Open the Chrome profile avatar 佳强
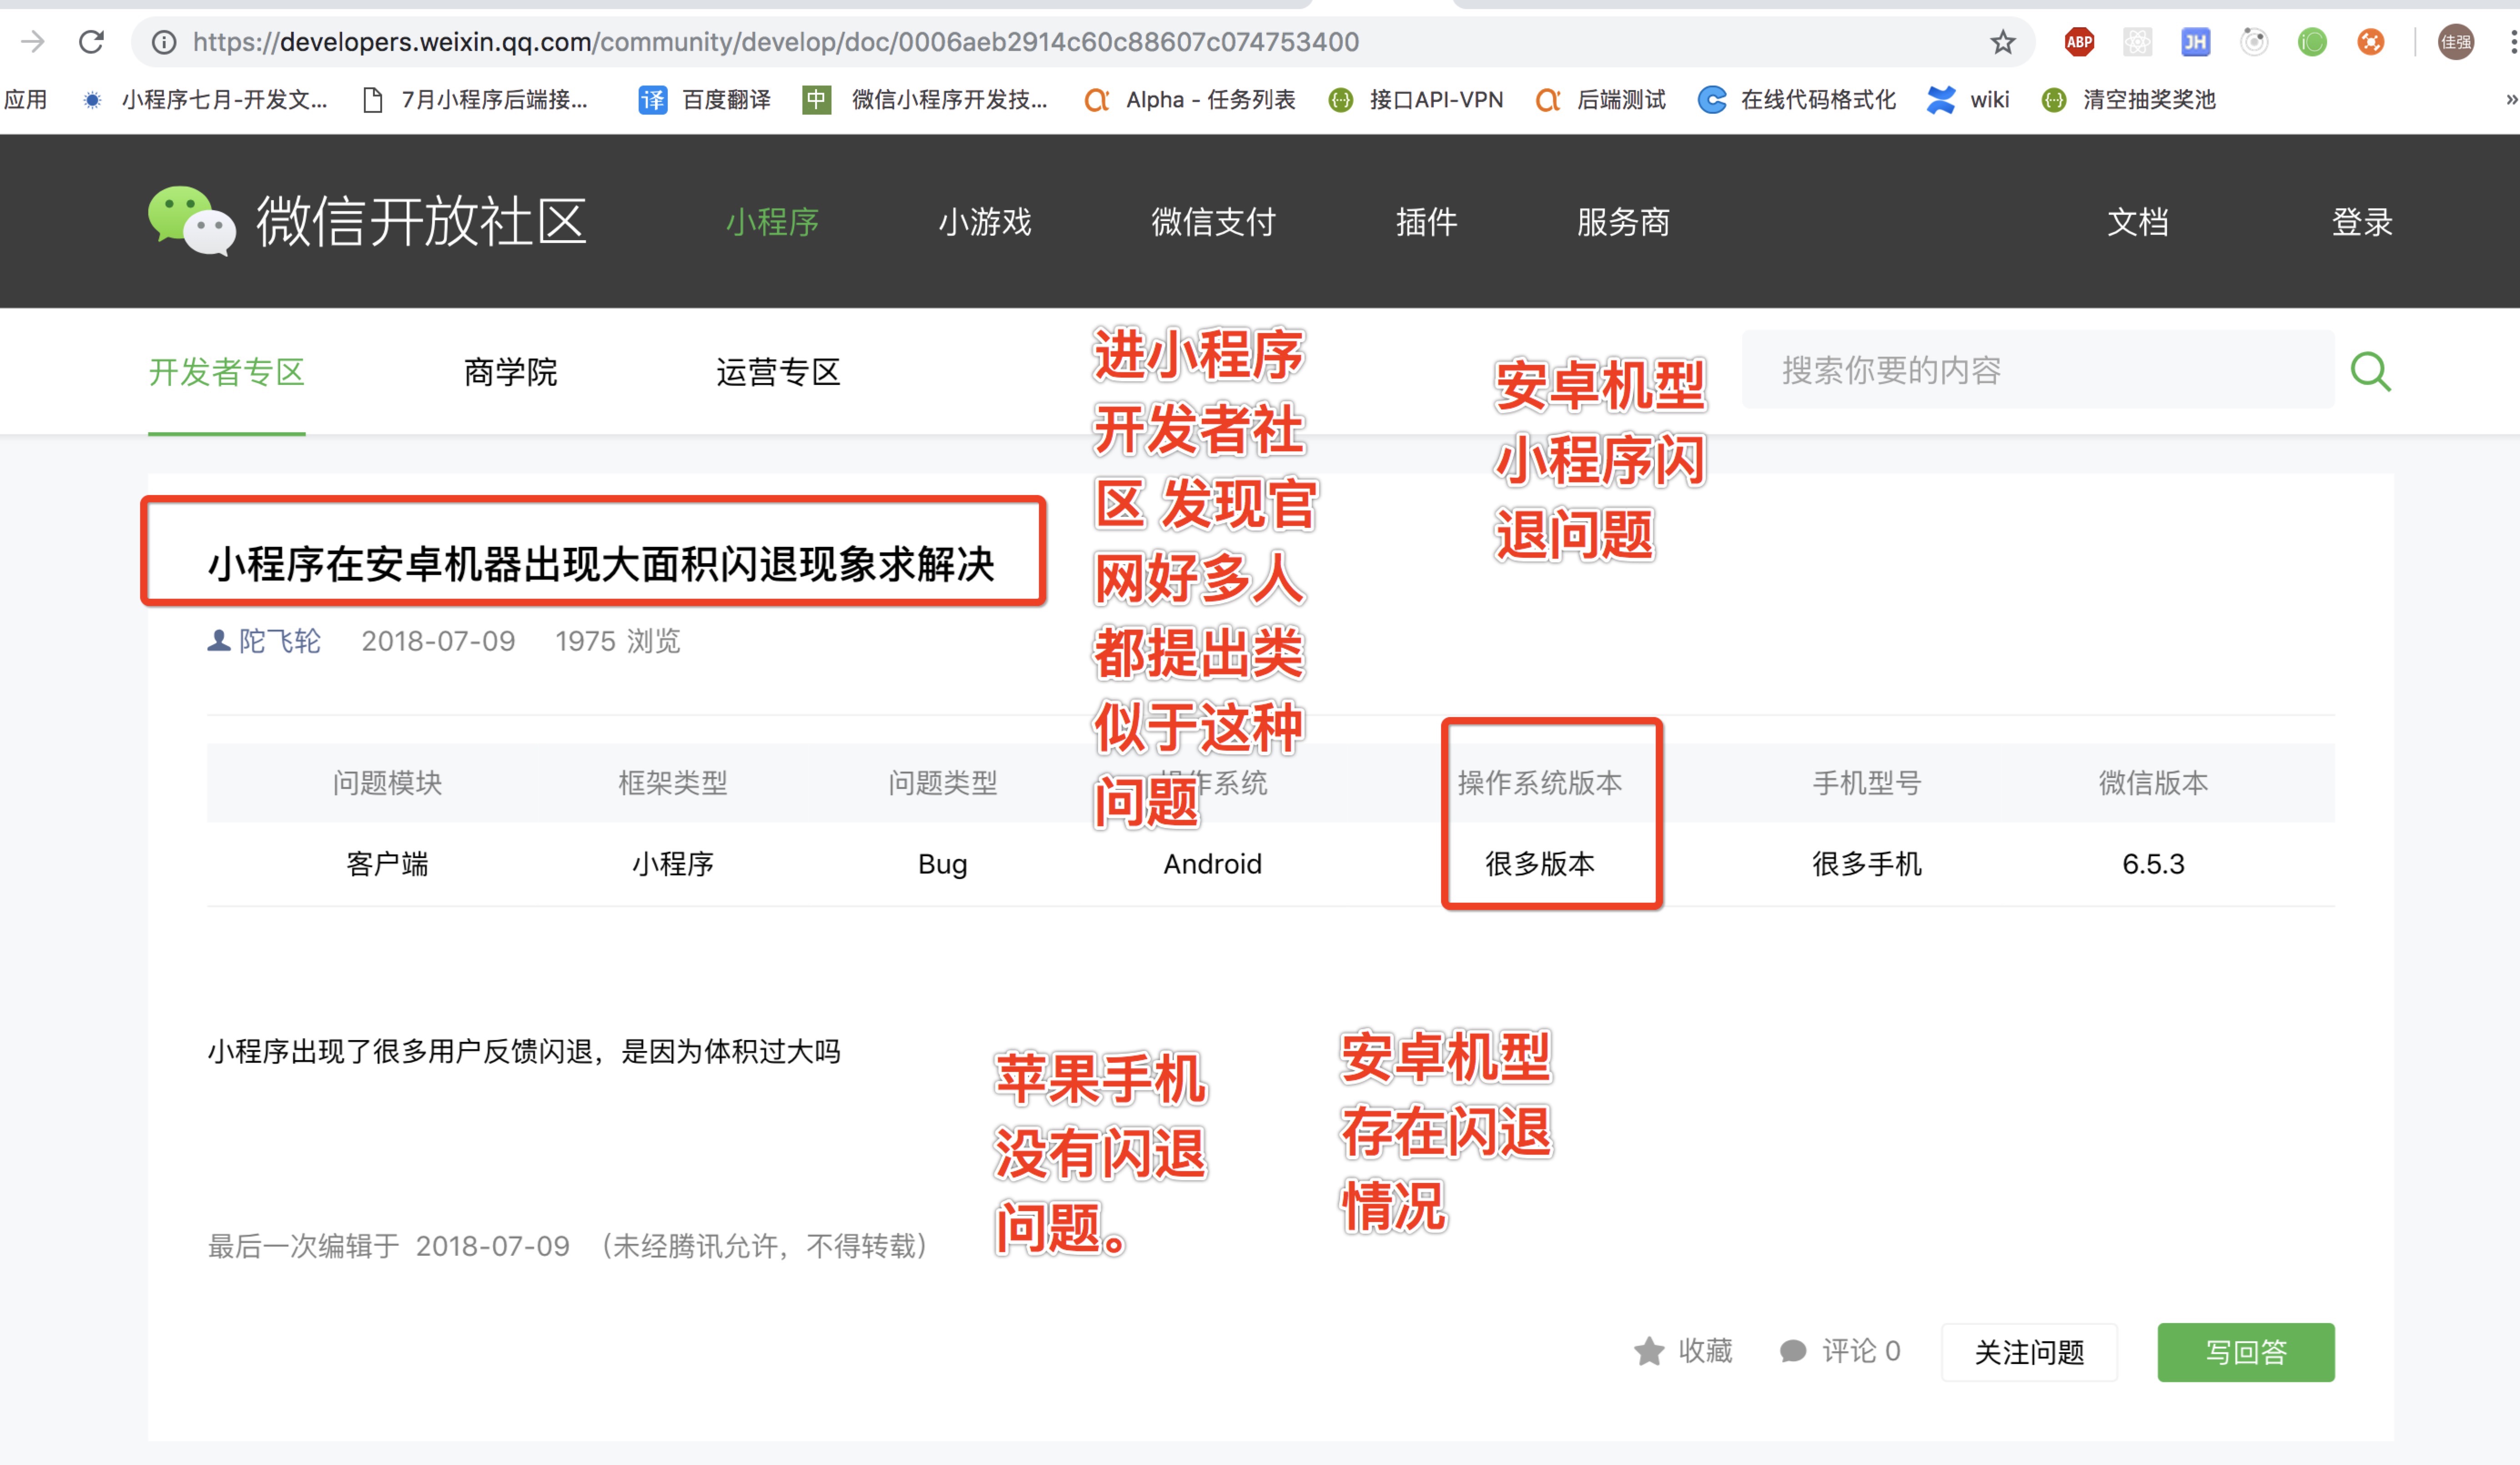This screenshot has width=2520, height=1465. [2455, 41]
